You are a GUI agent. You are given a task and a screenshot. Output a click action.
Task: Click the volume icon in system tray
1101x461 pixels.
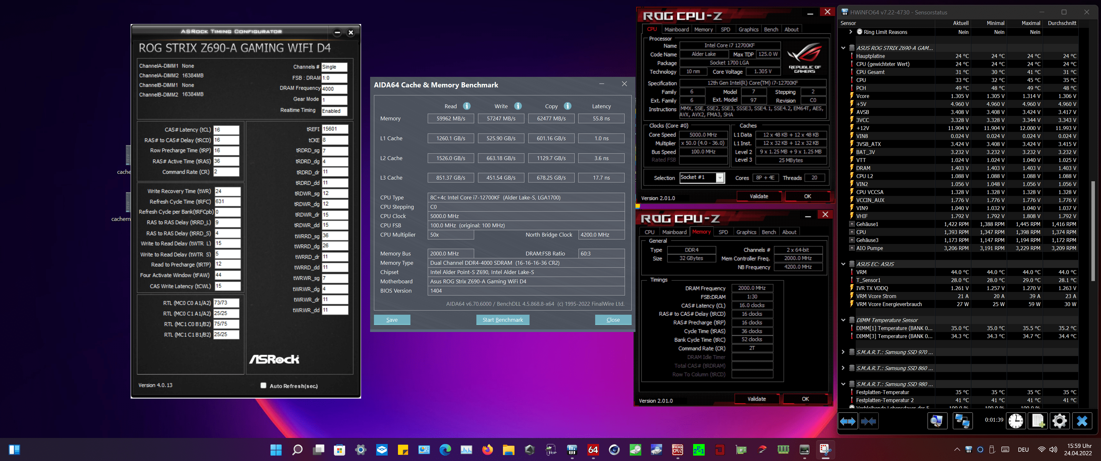click(1053, 449)
